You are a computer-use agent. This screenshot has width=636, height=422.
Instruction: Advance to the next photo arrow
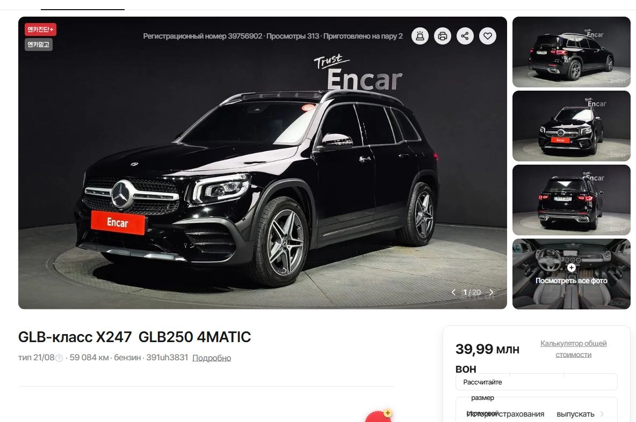click(491, 292)
